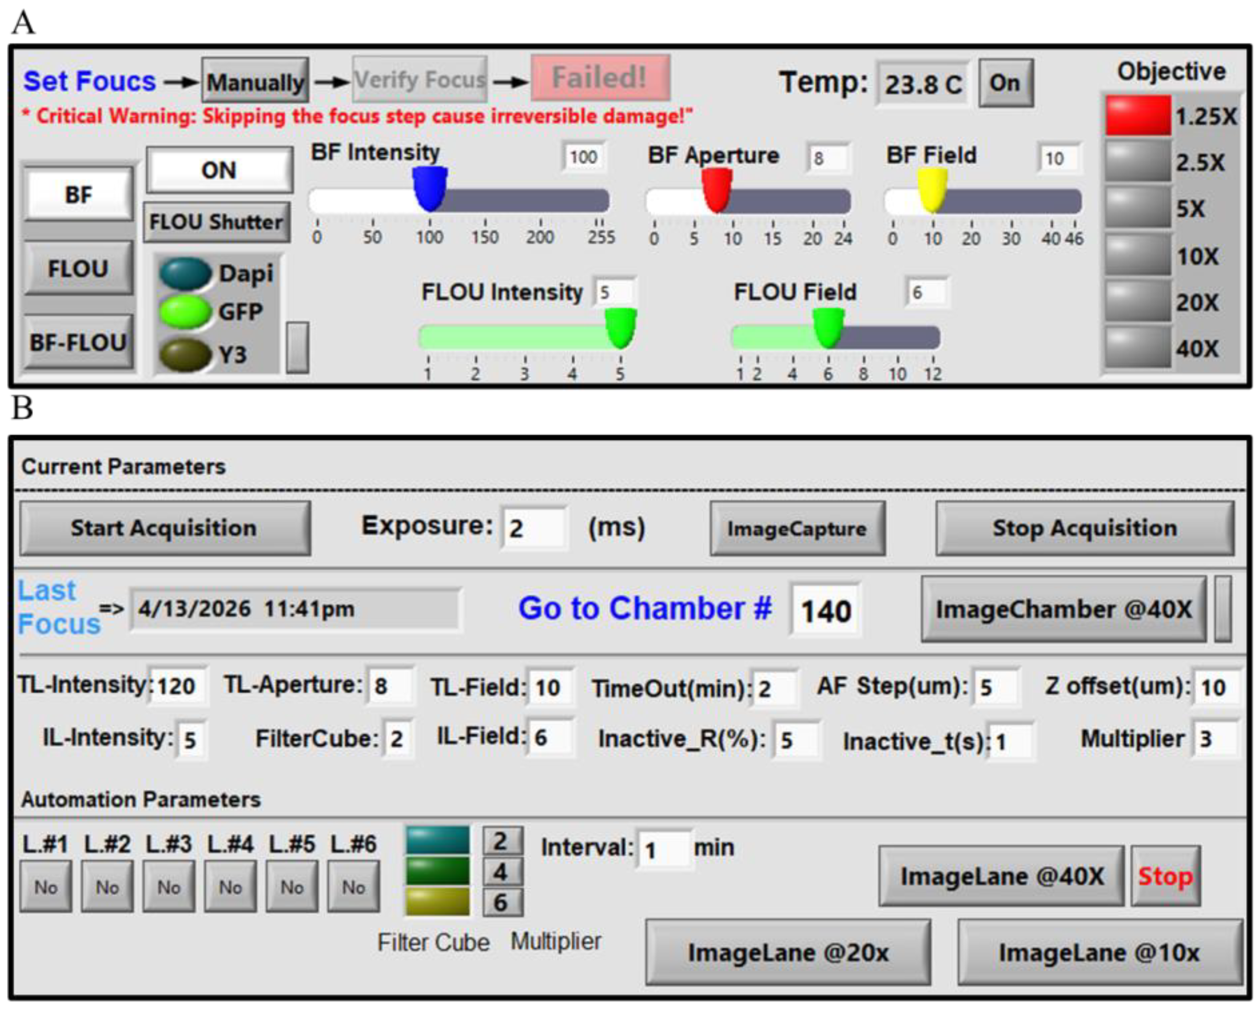Select the 2.5X objective button
The width and height of the screenshot is (1259, 1009).
tap(1138, 162)
